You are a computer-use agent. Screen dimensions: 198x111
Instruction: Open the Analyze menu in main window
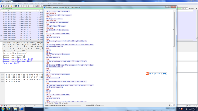[31, 3]
